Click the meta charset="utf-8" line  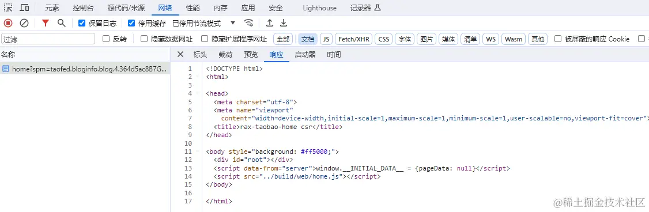pos(255,102)
